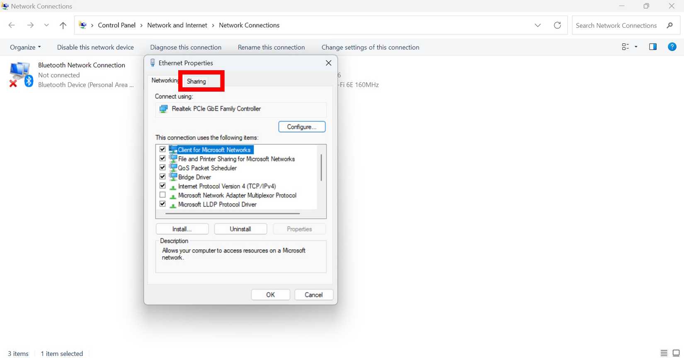Viewport: 684px width, 358px height.
Task: Cancel the Ethernet Properties dialog
Action: 313,295
